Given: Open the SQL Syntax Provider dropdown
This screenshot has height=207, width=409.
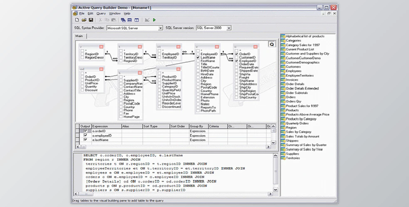Looking at the screenshot, I should coord(160,28).
